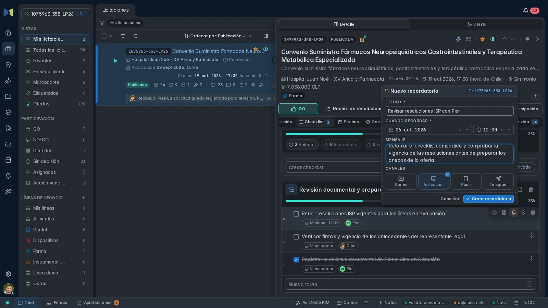
Task: Open the reminder time 12:00 dropdown chevron
Action: click(509, 130)
